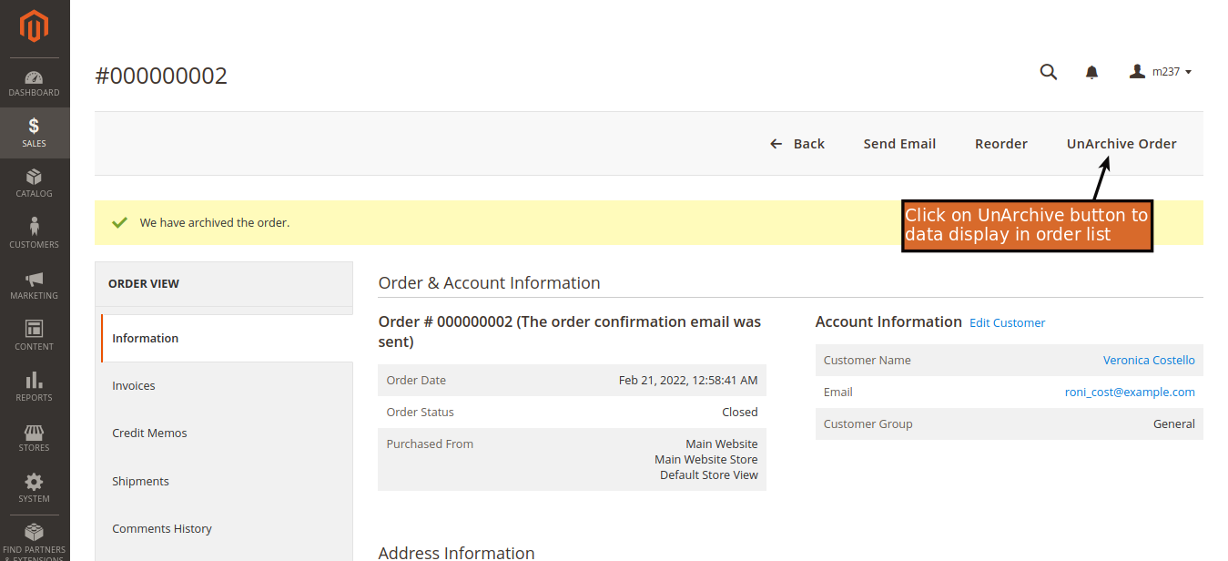The image size is (1228, 561).
Task: Click the Magento logo
Action: (x=34, y=27)
